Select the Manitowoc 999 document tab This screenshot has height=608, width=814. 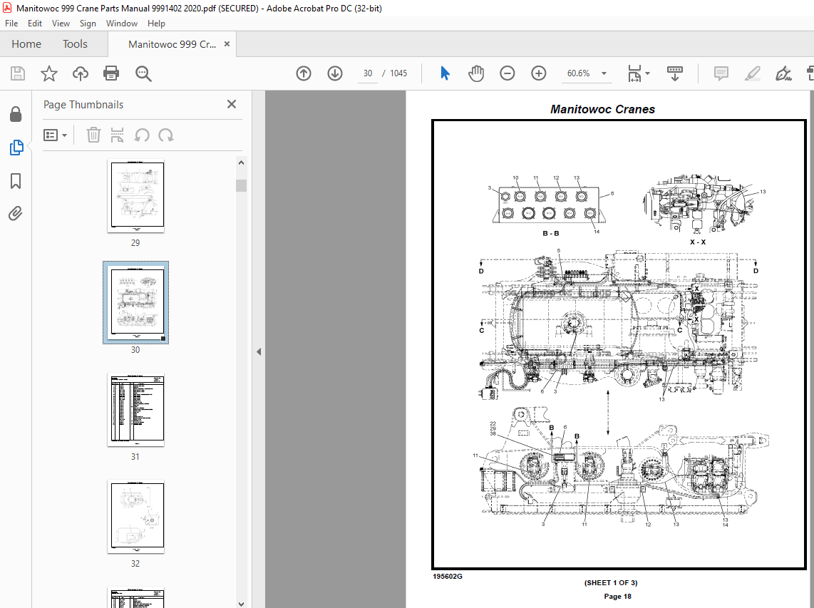tap(172, 44)
